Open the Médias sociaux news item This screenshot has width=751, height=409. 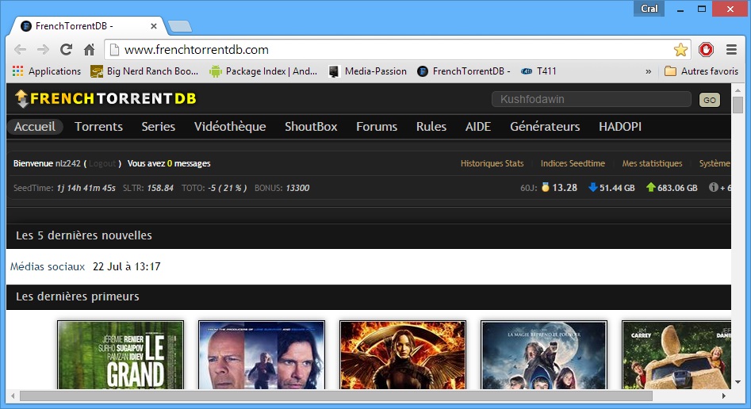48,266
